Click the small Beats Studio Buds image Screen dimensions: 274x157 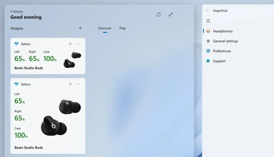[72, 60]
